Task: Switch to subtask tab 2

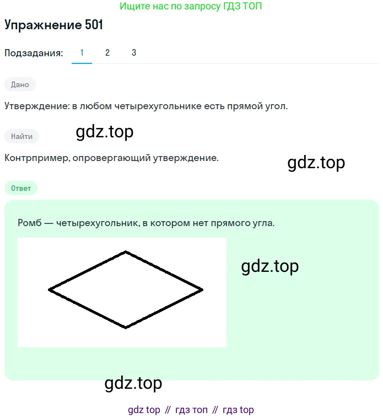Action: (x=107, y=53)
